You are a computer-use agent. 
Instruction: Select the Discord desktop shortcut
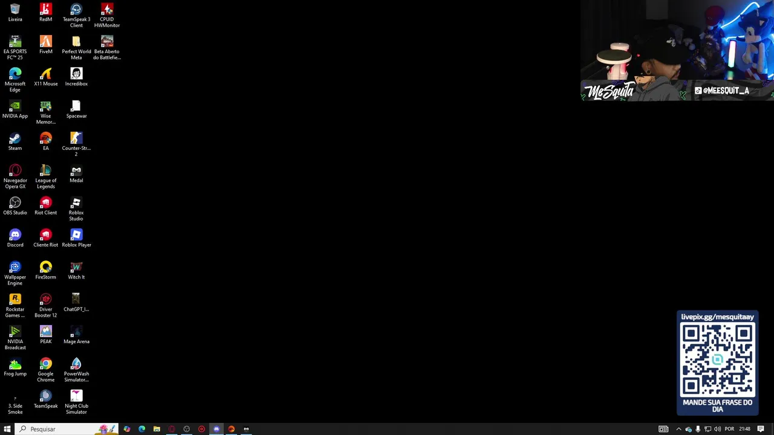pyautogui.click(x=15, y=238)
